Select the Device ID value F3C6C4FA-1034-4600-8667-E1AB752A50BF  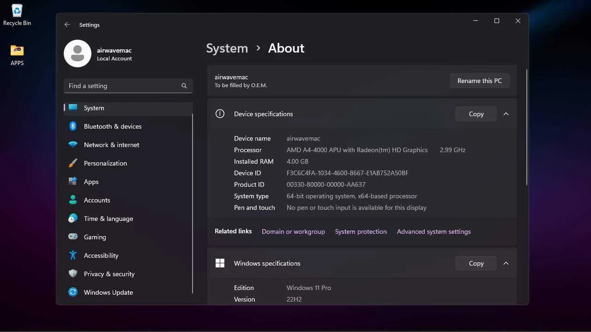click(x=347, y=173)
